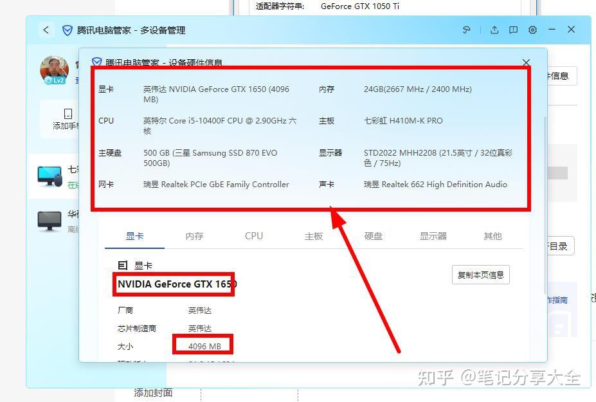This screenshot has width=596, height=402.
Task: Click the Lv2 level badge
Action: pyautogui.click(x=55, y=80)
